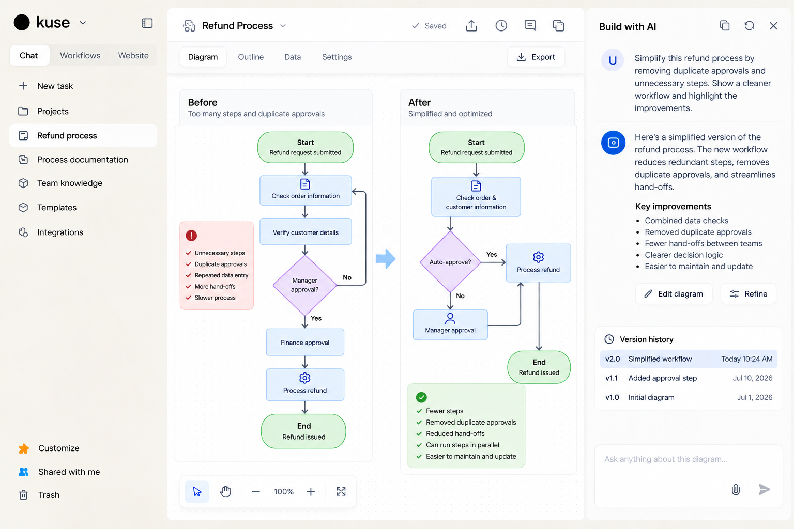Click the user U avatar

coord(613,60)
